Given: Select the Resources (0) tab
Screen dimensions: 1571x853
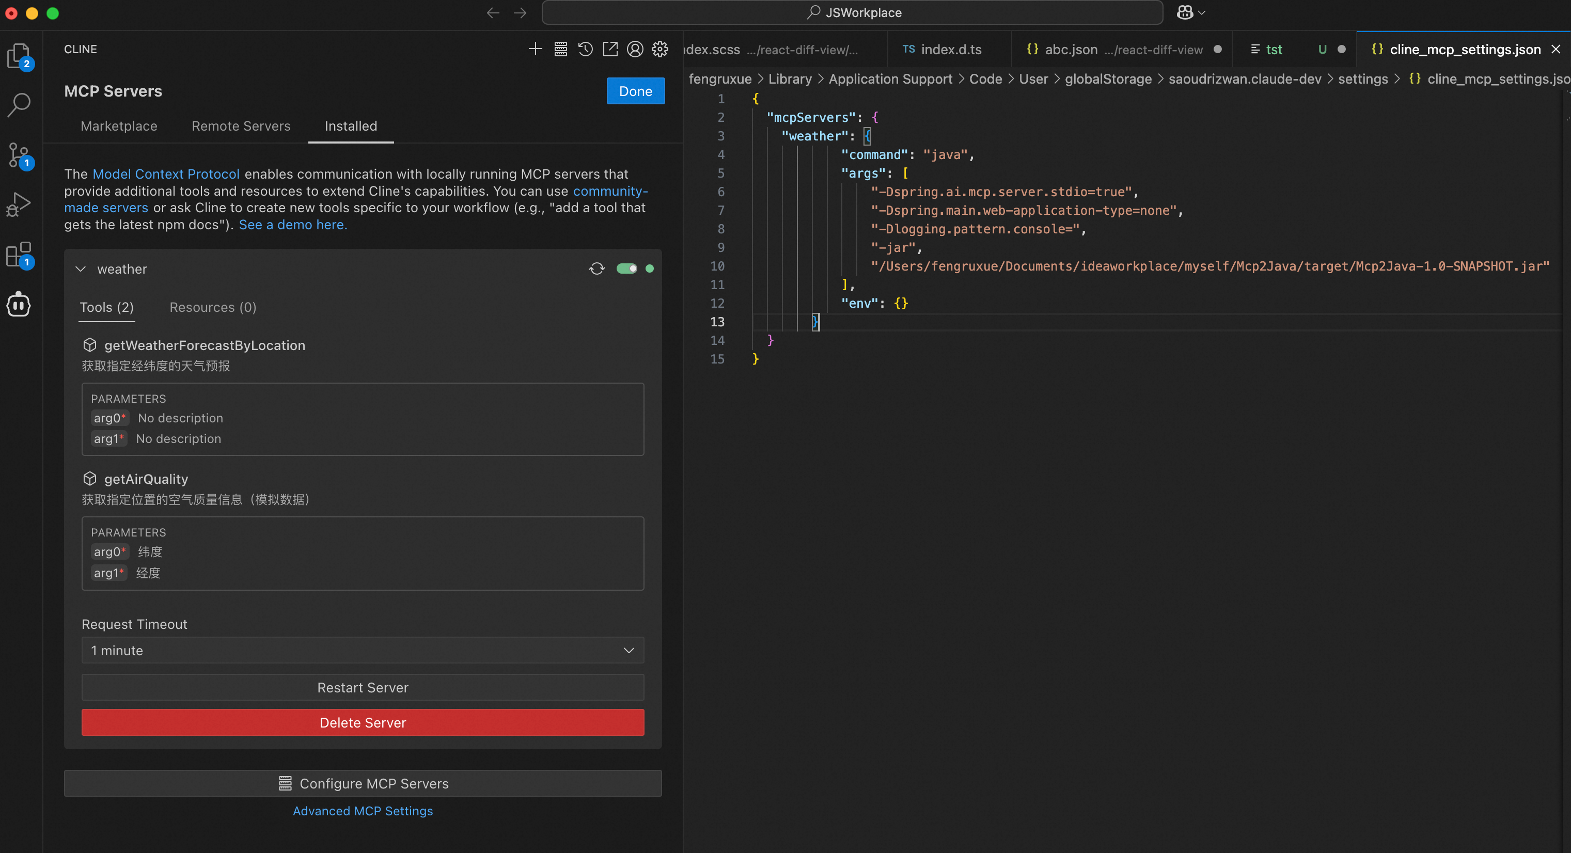Looking at the screenshot, I should [x=213, y=307].
